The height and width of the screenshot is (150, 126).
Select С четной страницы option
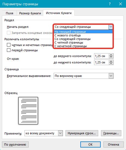tap(83, 42)
